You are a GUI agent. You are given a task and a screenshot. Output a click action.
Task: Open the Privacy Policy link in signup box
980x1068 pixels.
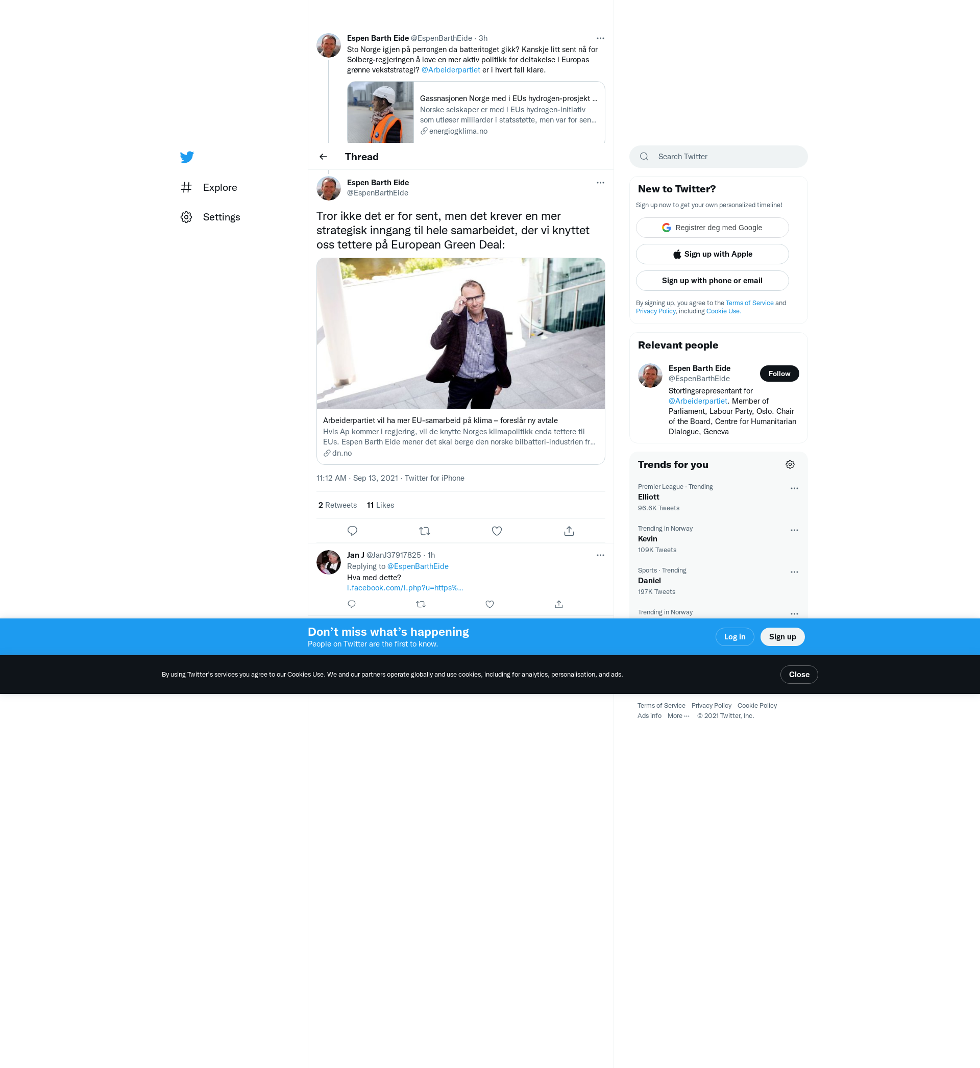coord(655,311)
